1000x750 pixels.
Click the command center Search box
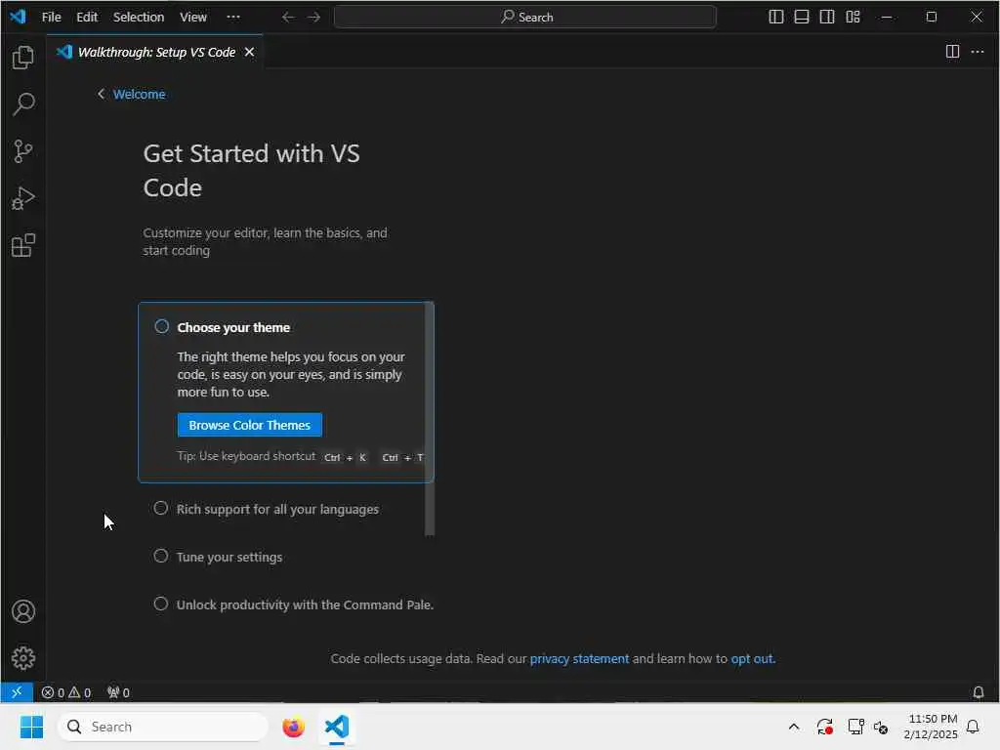point(524,18)
